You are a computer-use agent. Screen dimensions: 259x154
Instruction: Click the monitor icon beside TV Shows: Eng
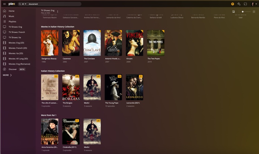pos(5,27)
